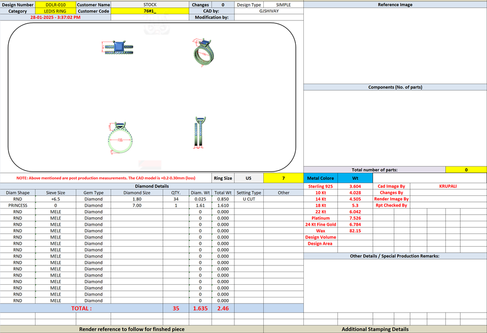
Task: Click Other Details / Special Production Remarks header
Action: point(395,256)
